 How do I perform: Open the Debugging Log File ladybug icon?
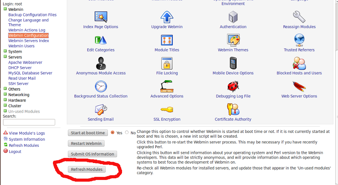click(233, 86)
